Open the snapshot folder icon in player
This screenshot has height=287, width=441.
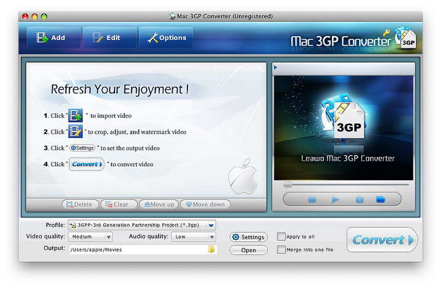[x=380, y=200]
